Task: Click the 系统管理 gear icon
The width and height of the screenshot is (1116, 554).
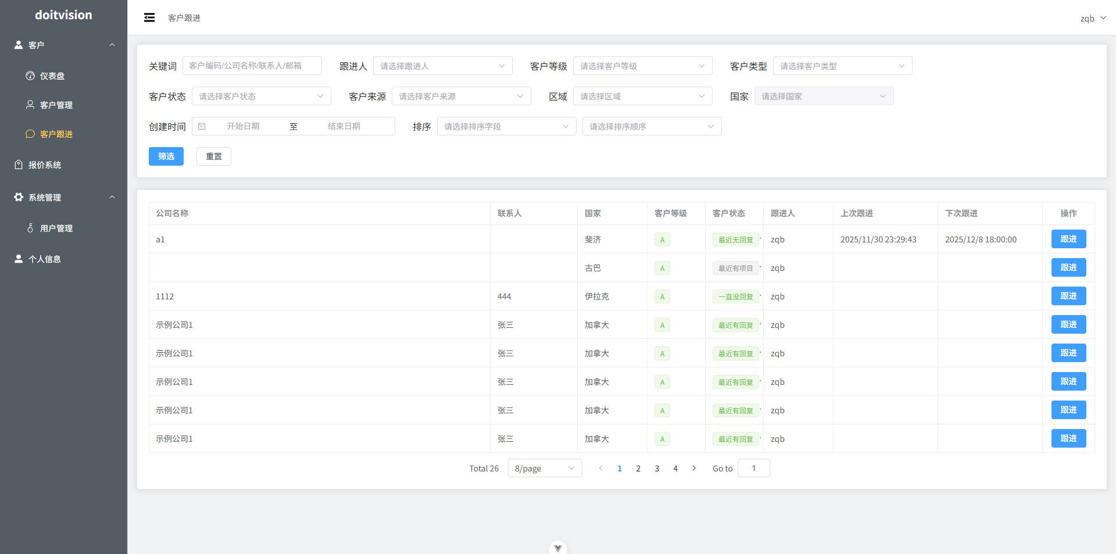Action: click(x=19, y=197)
